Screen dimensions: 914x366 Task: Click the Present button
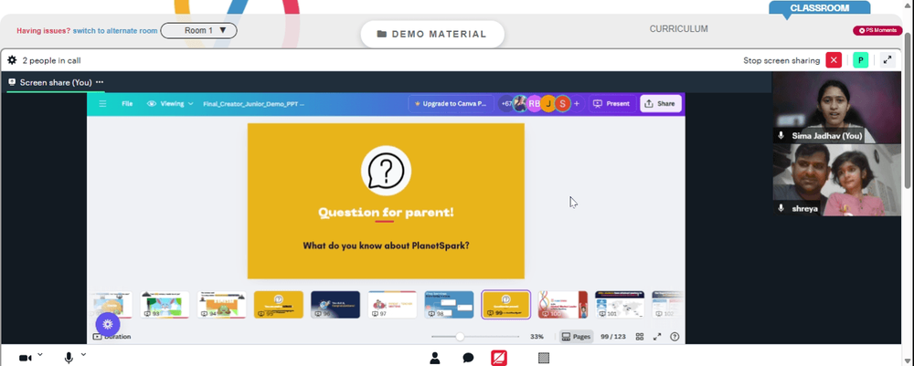click(x=612, y=103)
